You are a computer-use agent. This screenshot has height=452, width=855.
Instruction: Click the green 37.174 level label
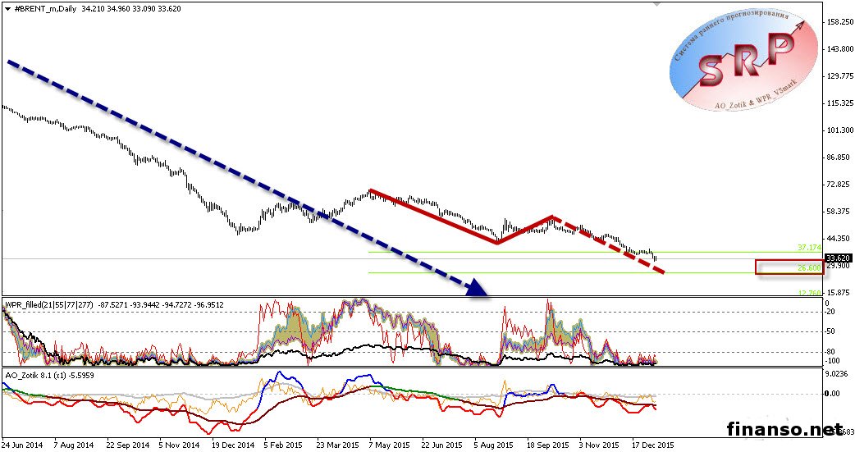[x=808, y=247]
